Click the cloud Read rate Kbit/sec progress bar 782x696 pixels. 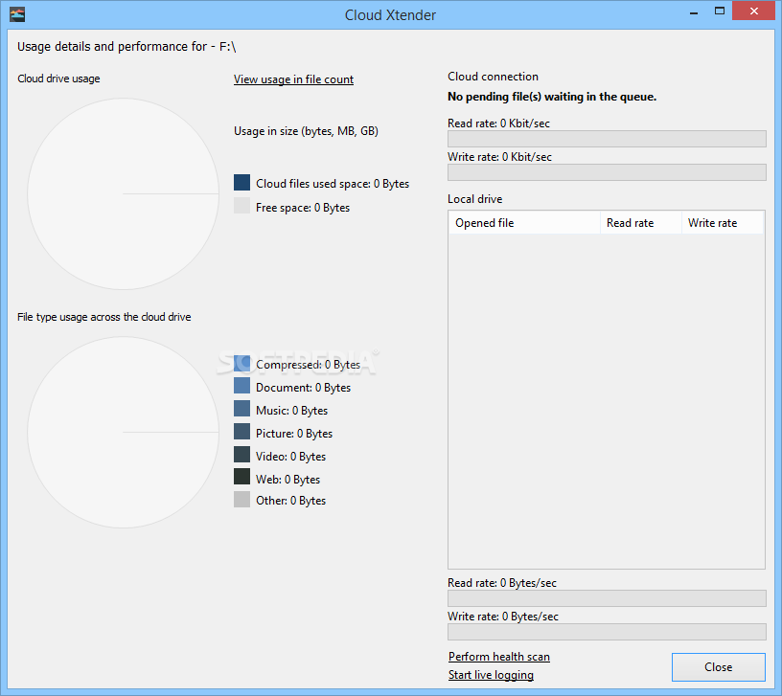(607, 139)
